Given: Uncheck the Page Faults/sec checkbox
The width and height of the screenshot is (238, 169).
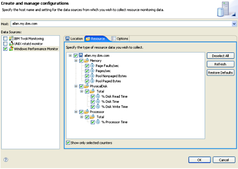Looking at the screenshot, I should [x=87, y=66].
